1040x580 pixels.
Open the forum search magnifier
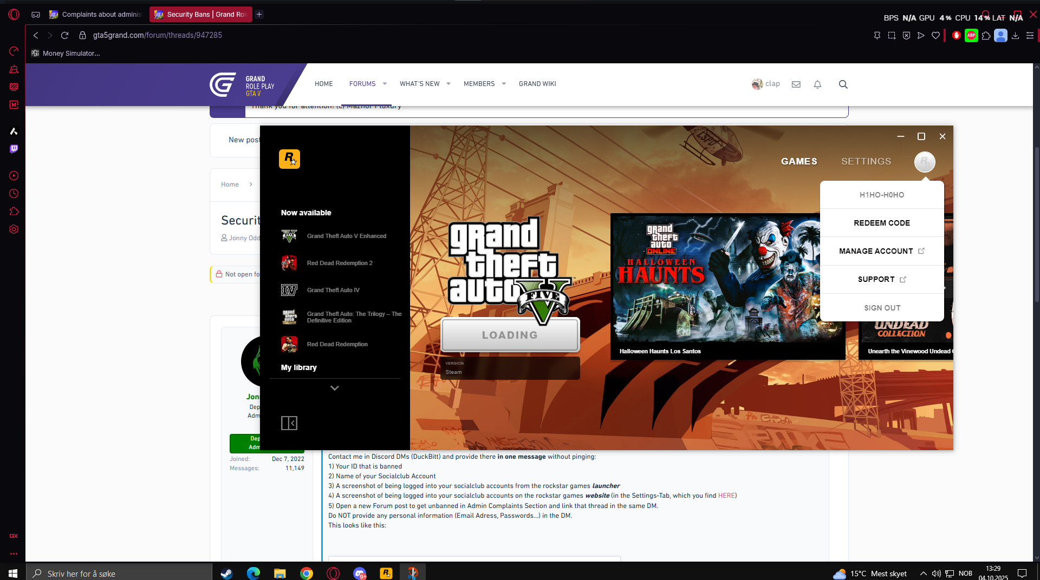pos(843,84)
